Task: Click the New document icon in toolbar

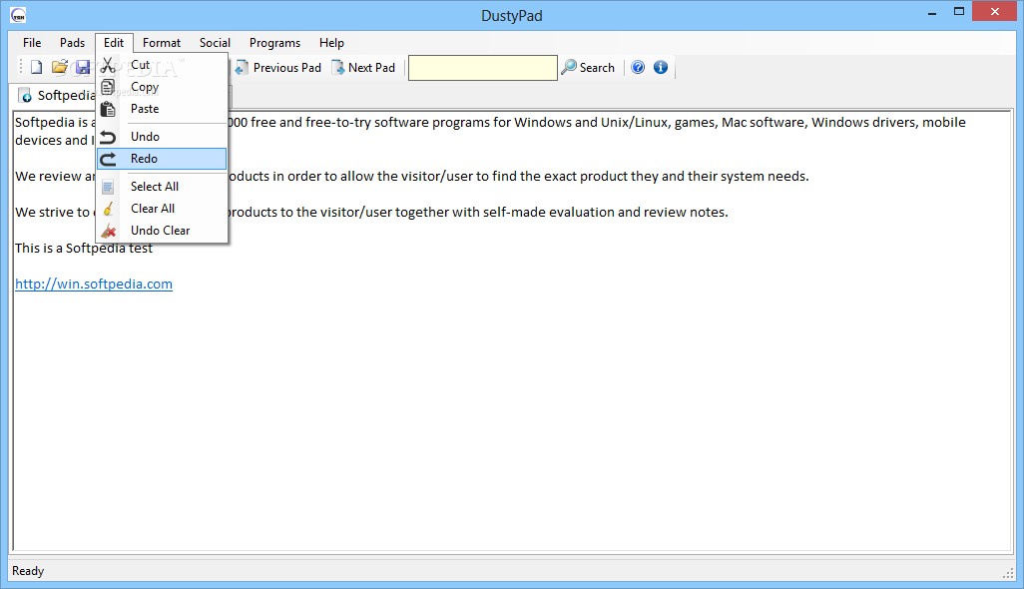Action: 37,67
